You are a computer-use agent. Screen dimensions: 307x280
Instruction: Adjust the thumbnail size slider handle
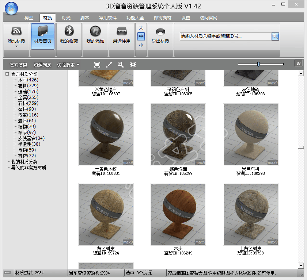pos(258,64)
